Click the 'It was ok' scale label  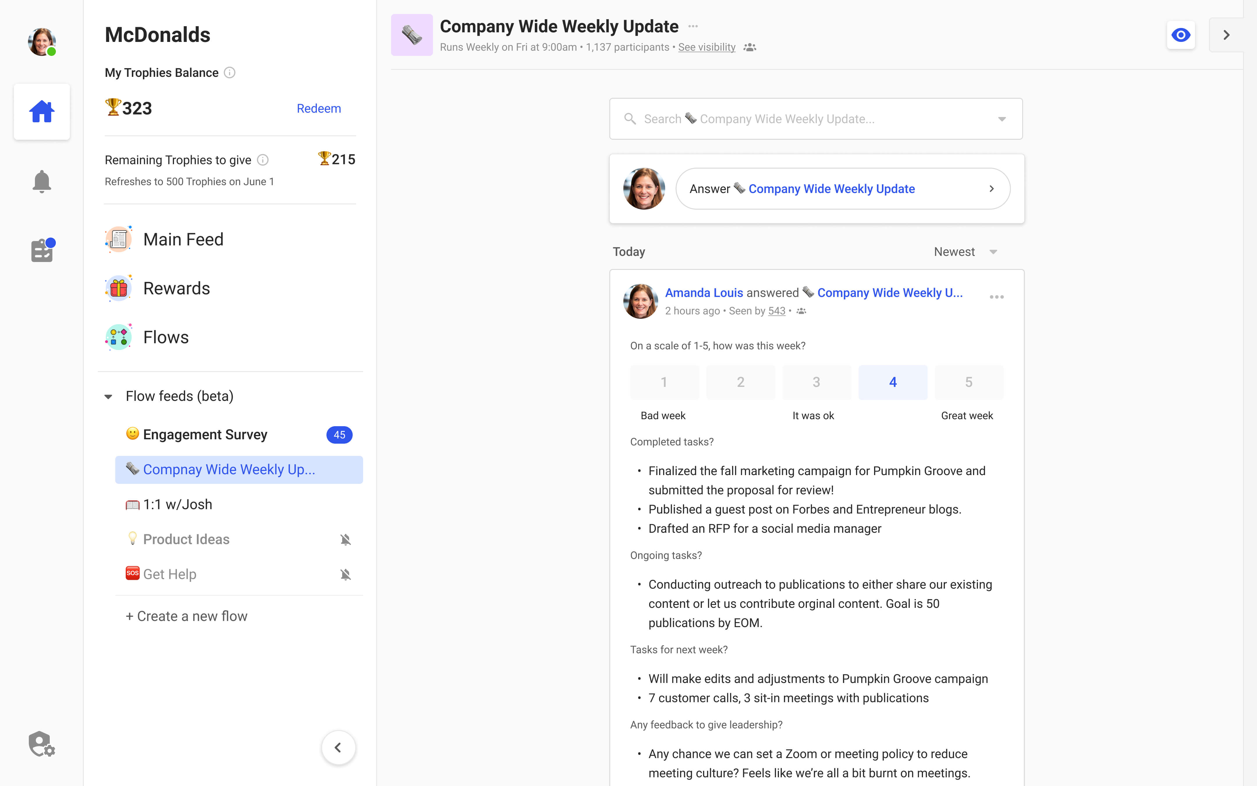(813, 416)
